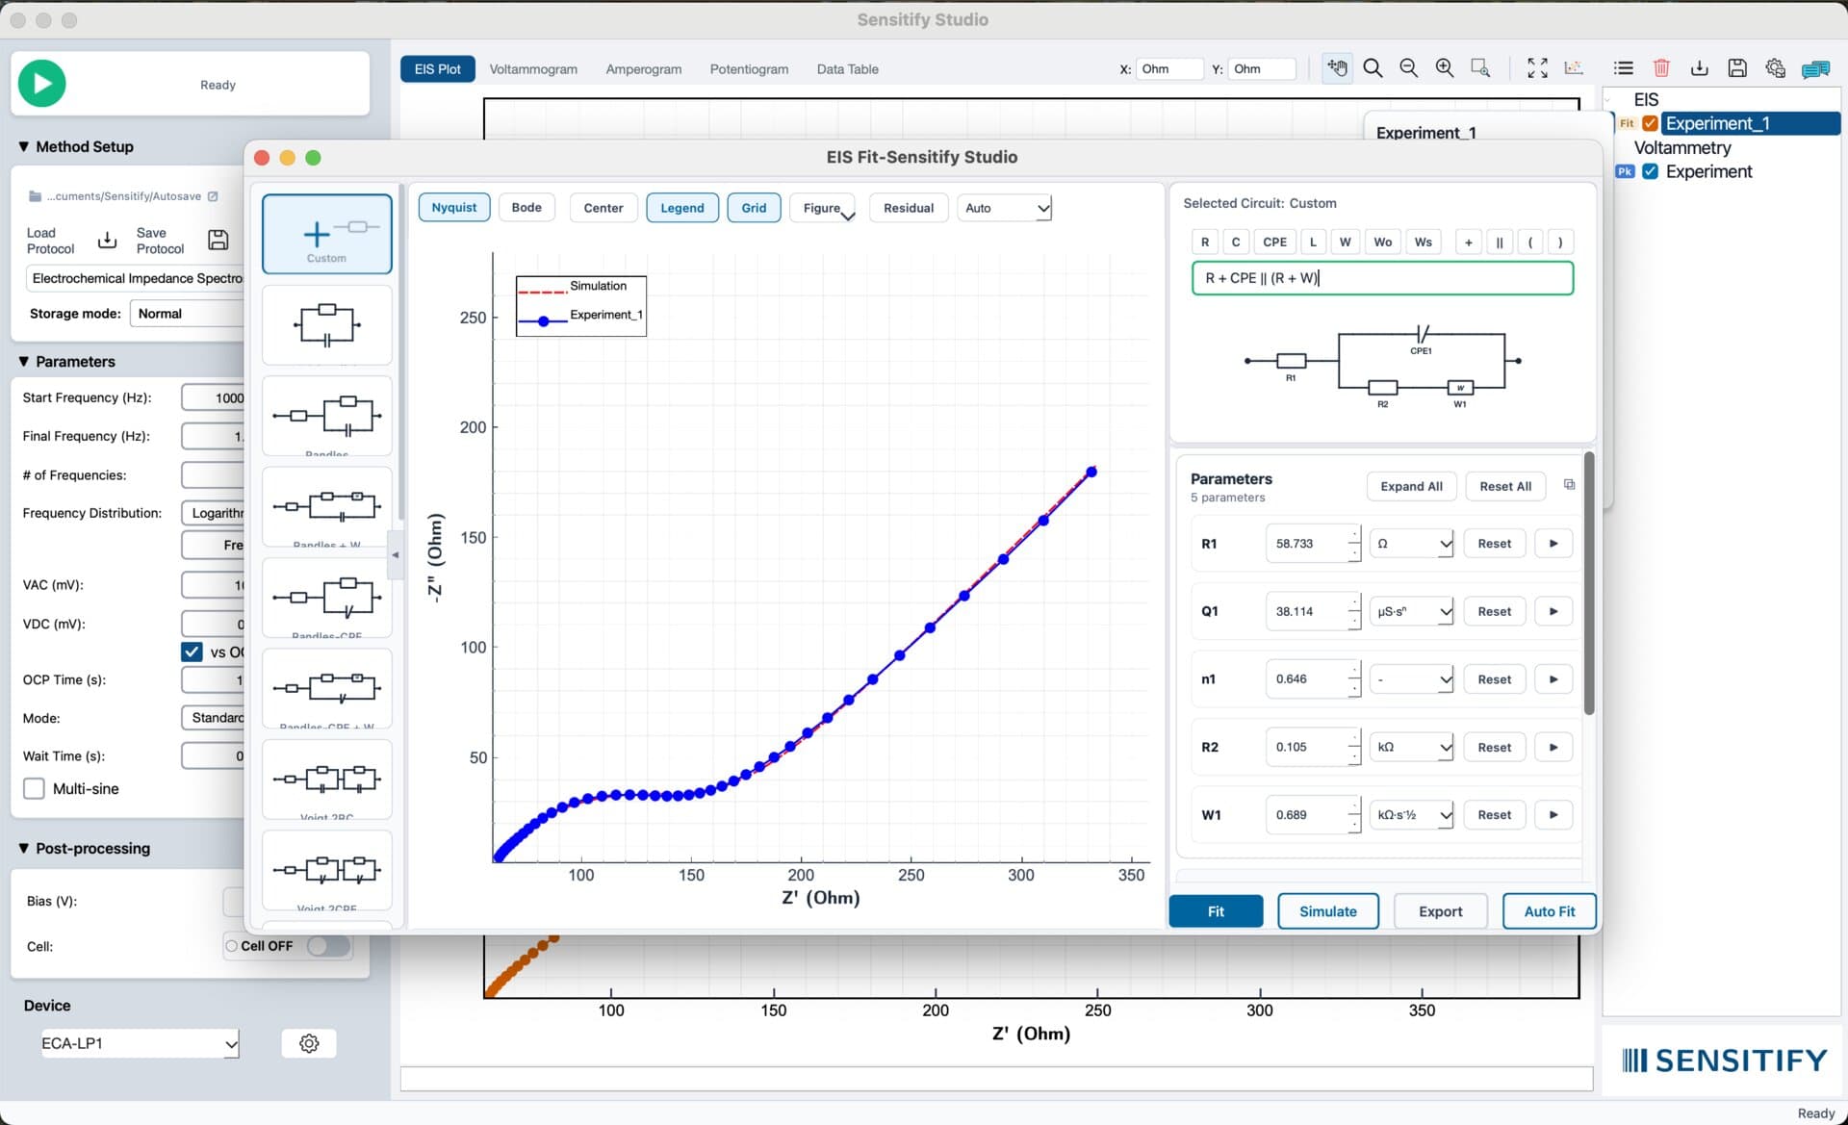The image size is (1848, 1125).
Task: Select the pan hand tool in toolbar
Action: (1337, 68)
